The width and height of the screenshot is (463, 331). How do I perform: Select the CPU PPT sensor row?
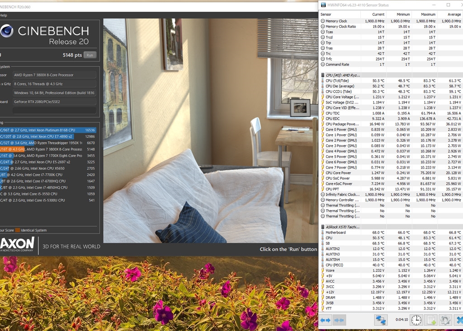pos(391,189)
